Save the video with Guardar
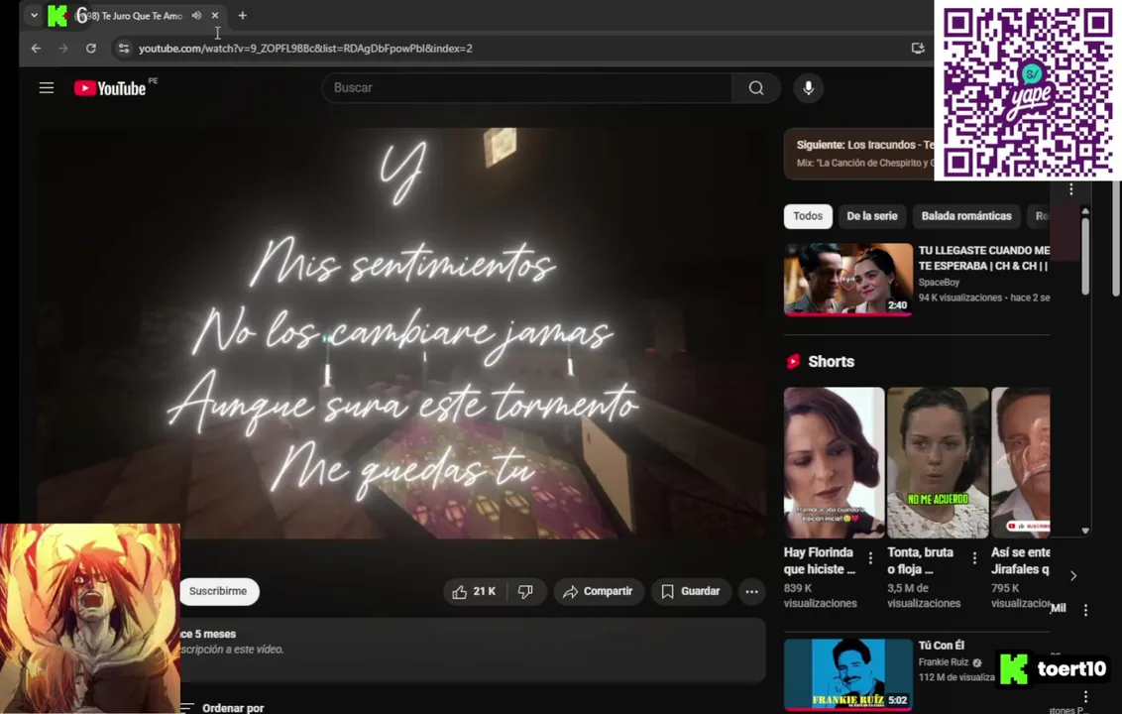1122x714 pixels. [691, 592]
